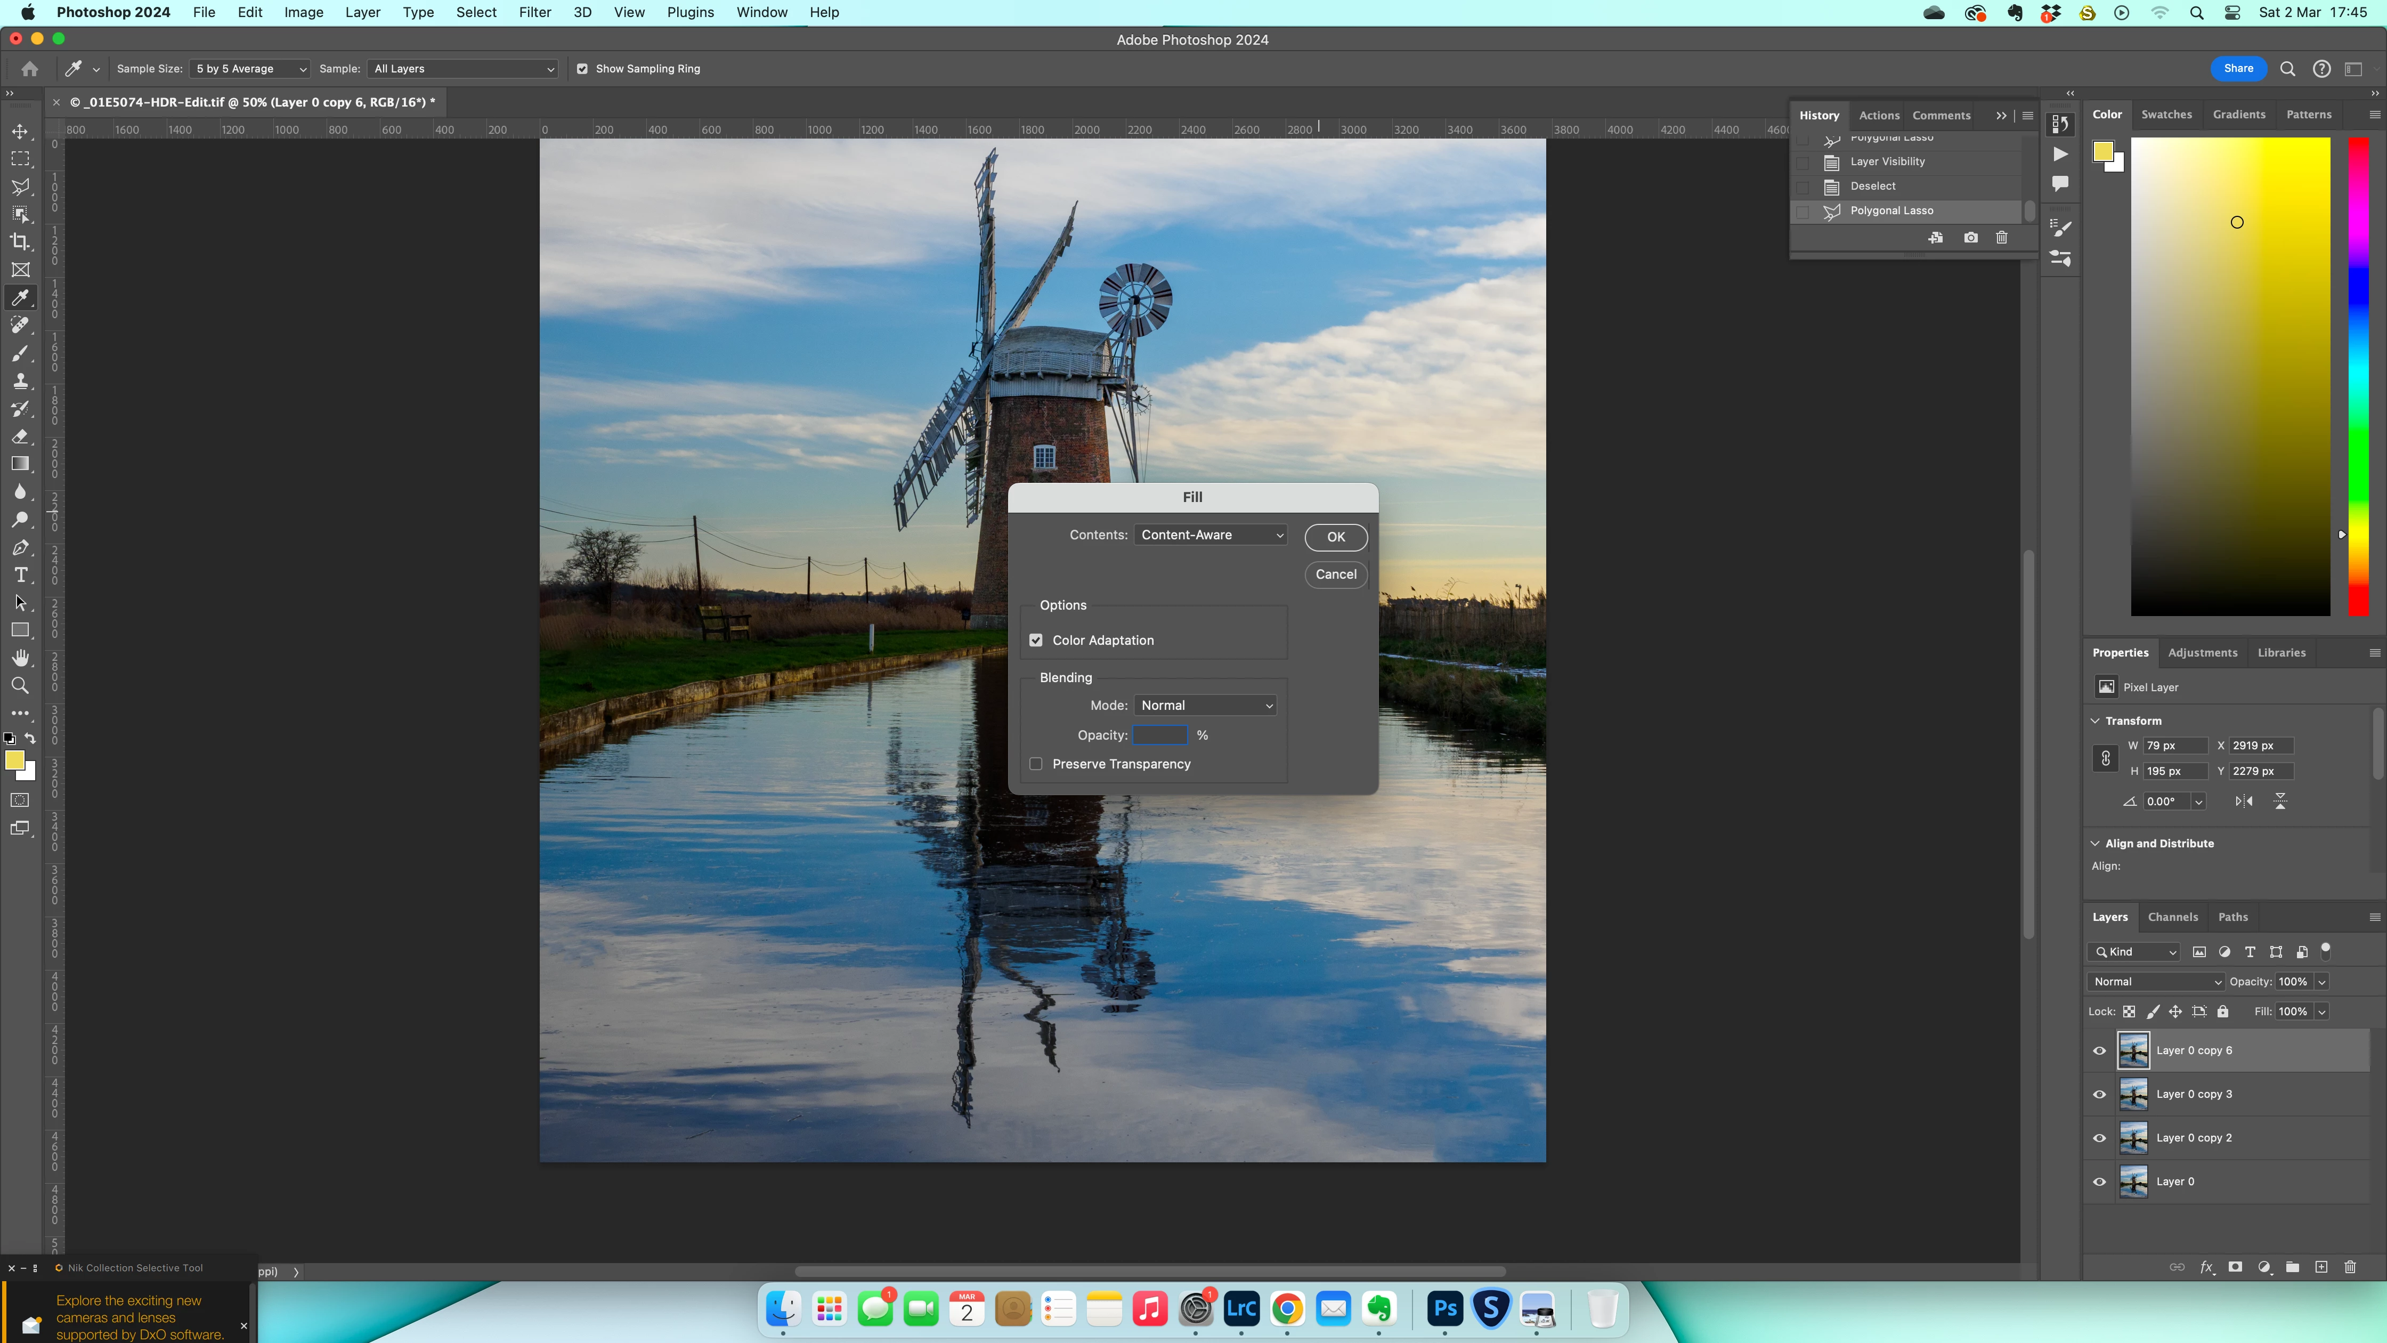
Task: Click the foreground color swatch in toolbar
Action: coord(14,760)
